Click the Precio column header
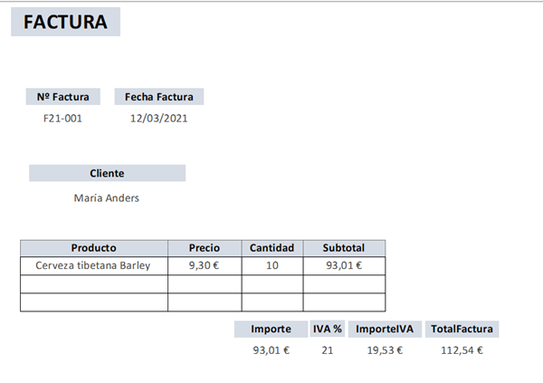Screen dimensions: 543x383 [x=205, y=248]
